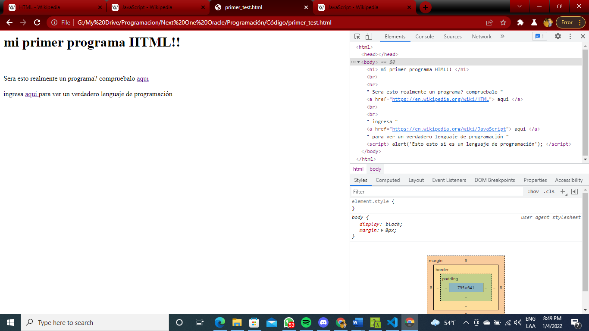Toggle the .cls class editor button
This screenshot has width=589, height=331.
[x=549, y=192]
